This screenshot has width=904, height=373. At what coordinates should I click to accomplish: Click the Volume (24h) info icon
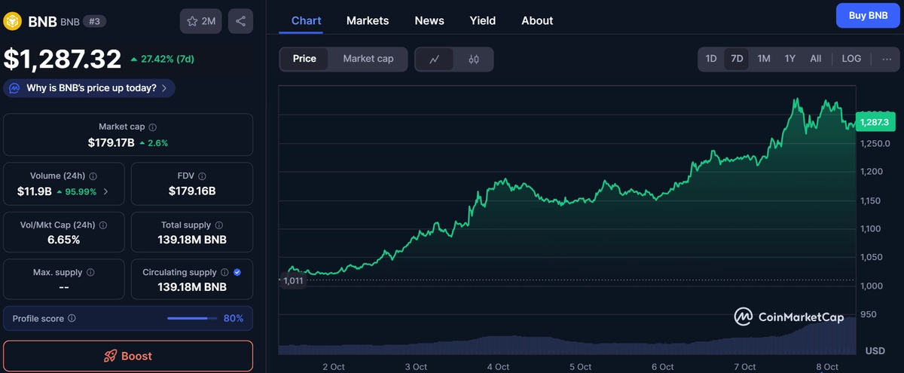coord(93,176)
